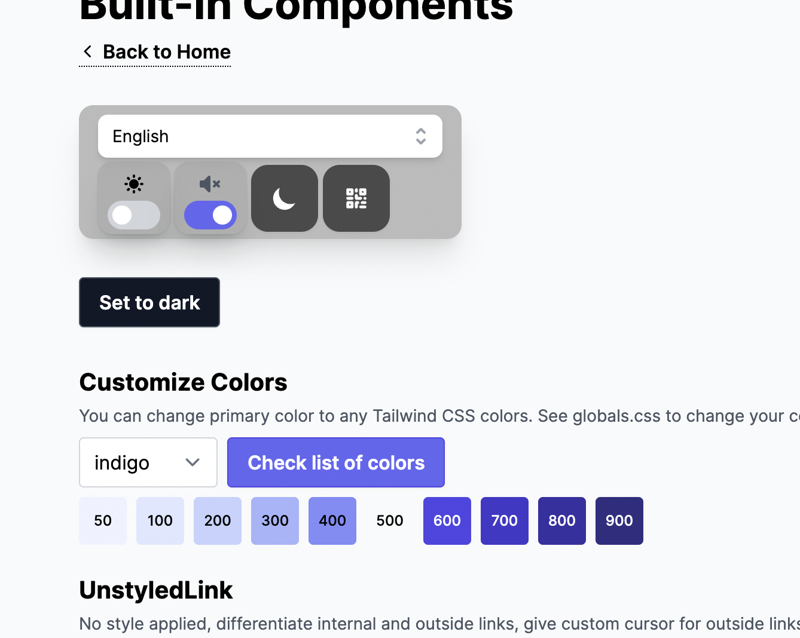The width and height of the screenshot is (800, 638).
Task: Click the muted speaker icon
Action: click(x=210, y=184)
